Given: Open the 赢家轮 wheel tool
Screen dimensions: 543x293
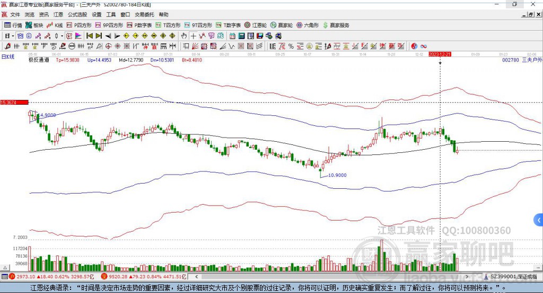Looking at the screenshot, I should 282,25.
